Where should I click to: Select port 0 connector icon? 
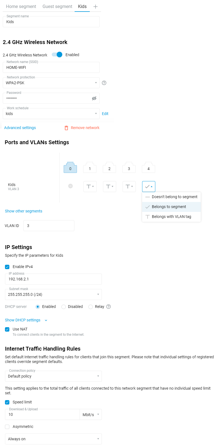click(x=70, y=168)
